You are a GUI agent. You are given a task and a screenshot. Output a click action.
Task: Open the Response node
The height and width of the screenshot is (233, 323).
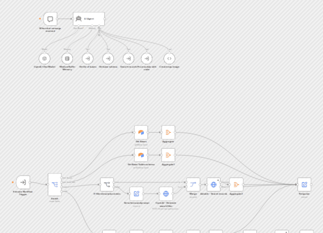click(x=304, y=184)
